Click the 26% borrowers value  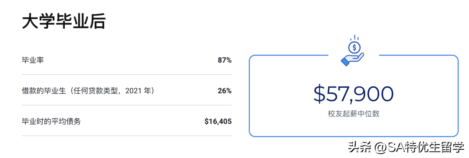click(x=225, y=91)
